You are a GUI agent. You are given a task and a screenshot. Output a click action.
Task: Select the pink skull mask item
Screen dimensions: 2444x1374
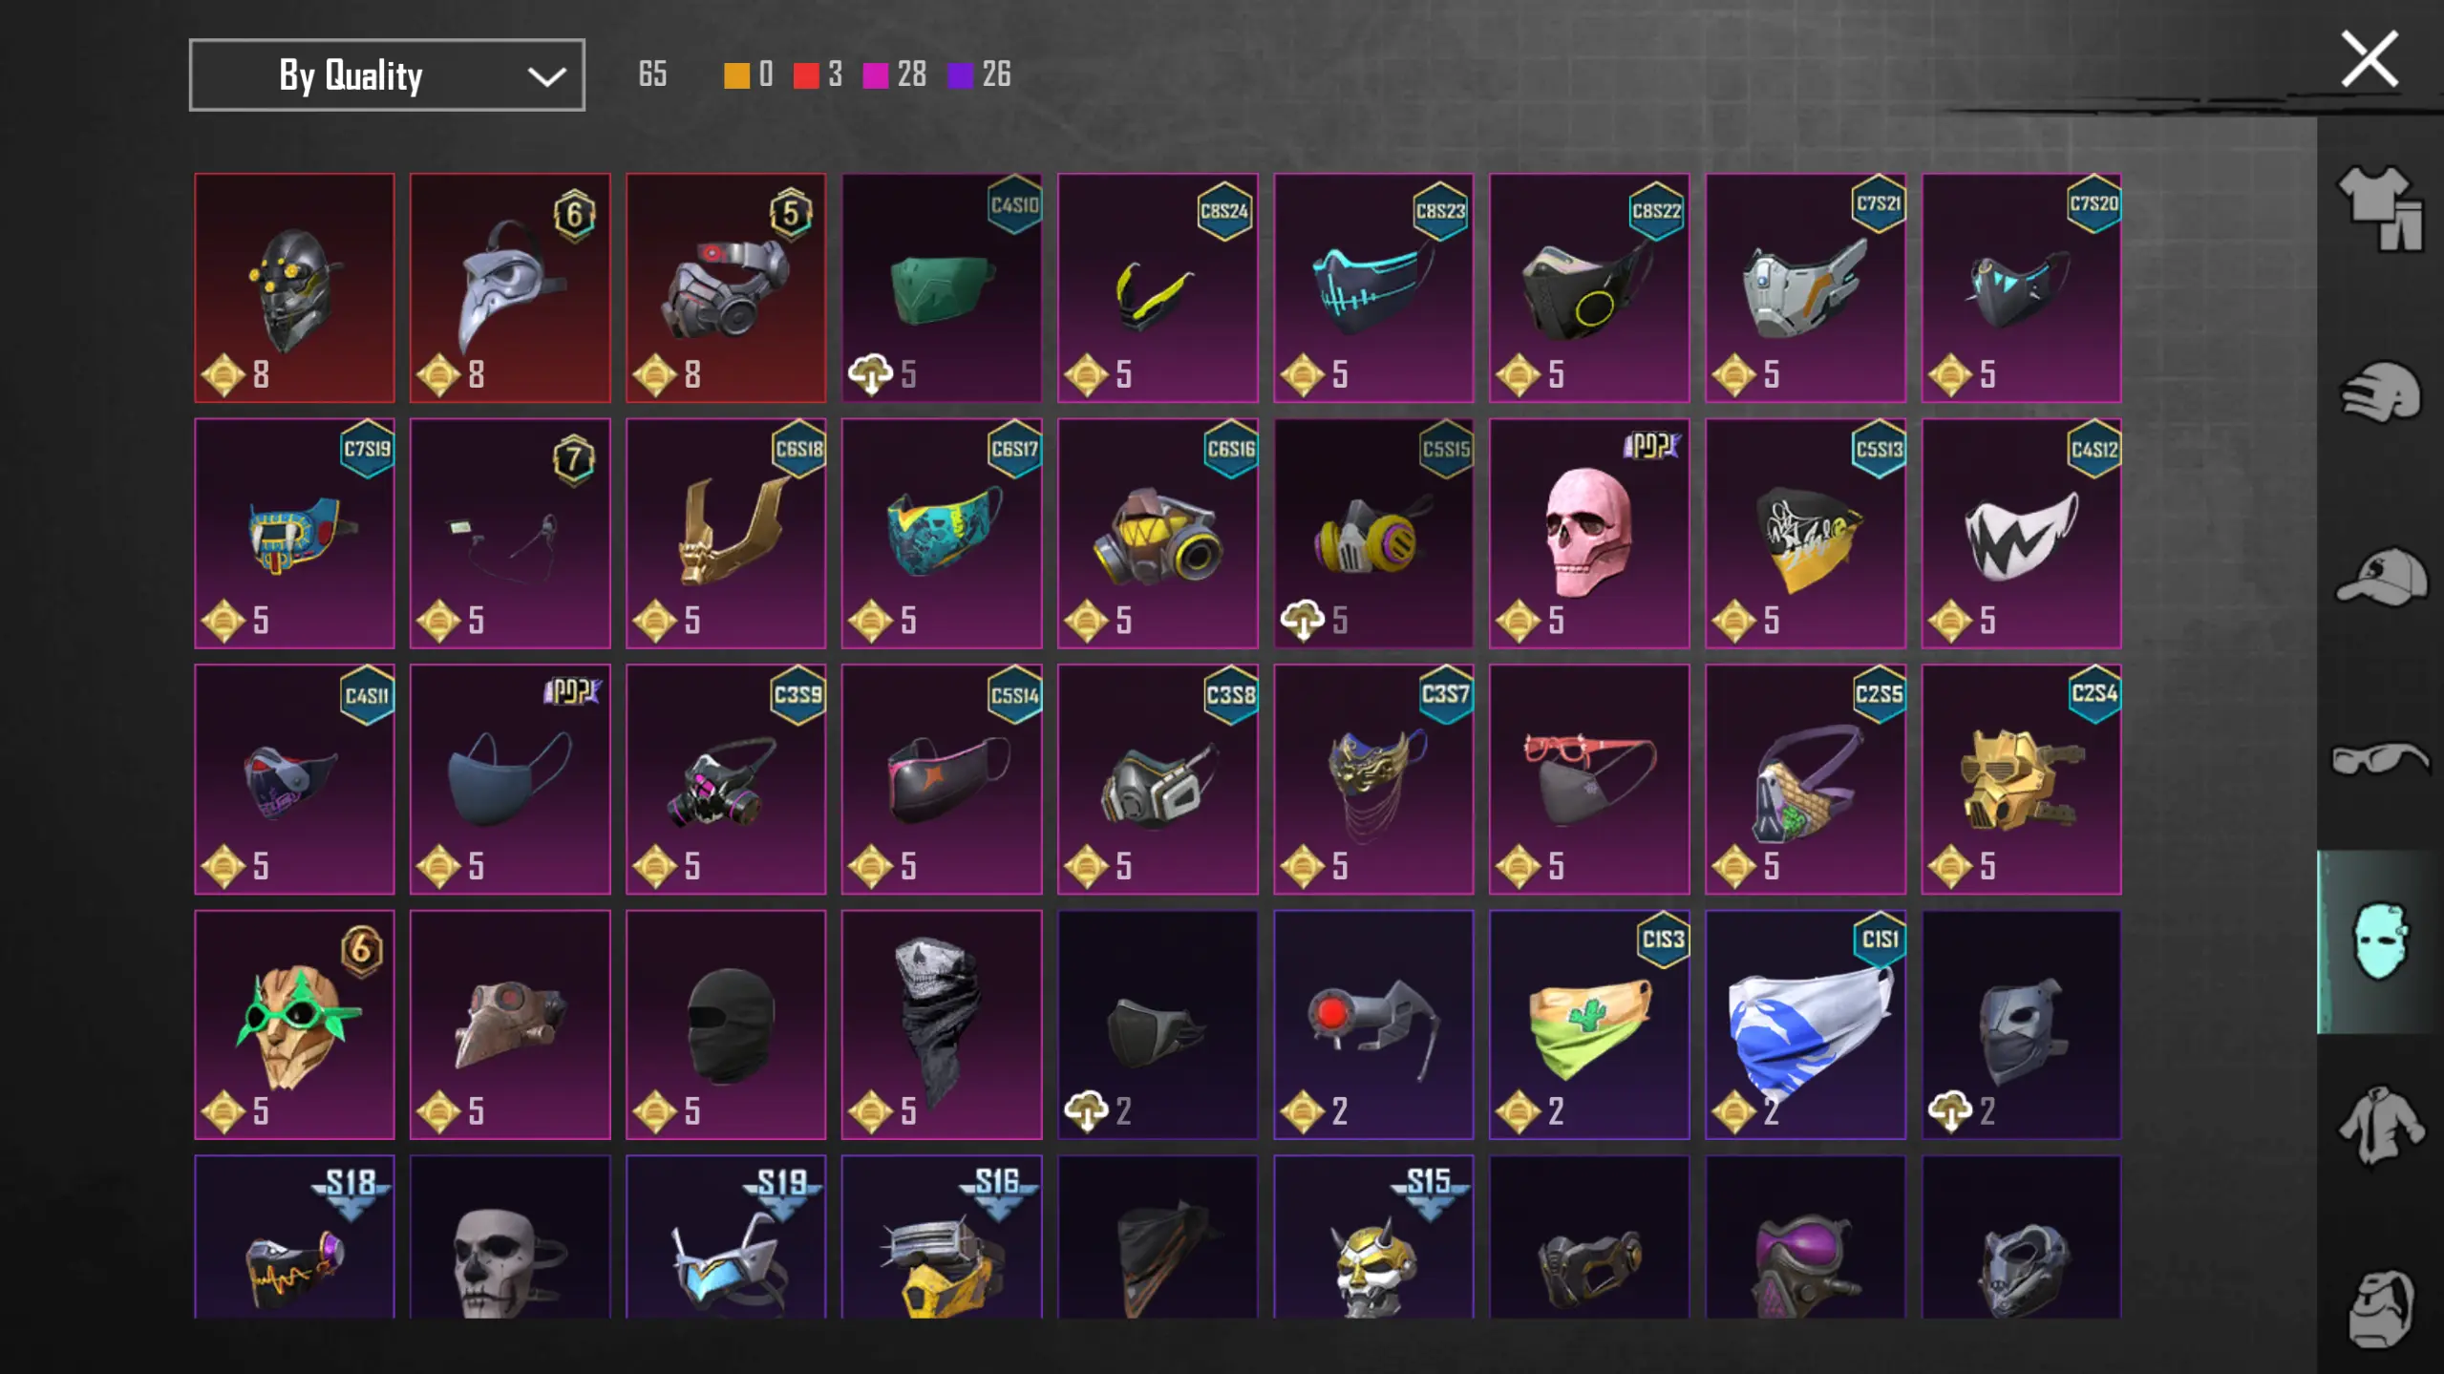(x=1588, y=533)
